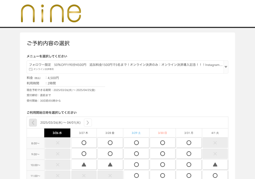
Task: Select the 3/30 Sunday column header
Action: point(163,133)
